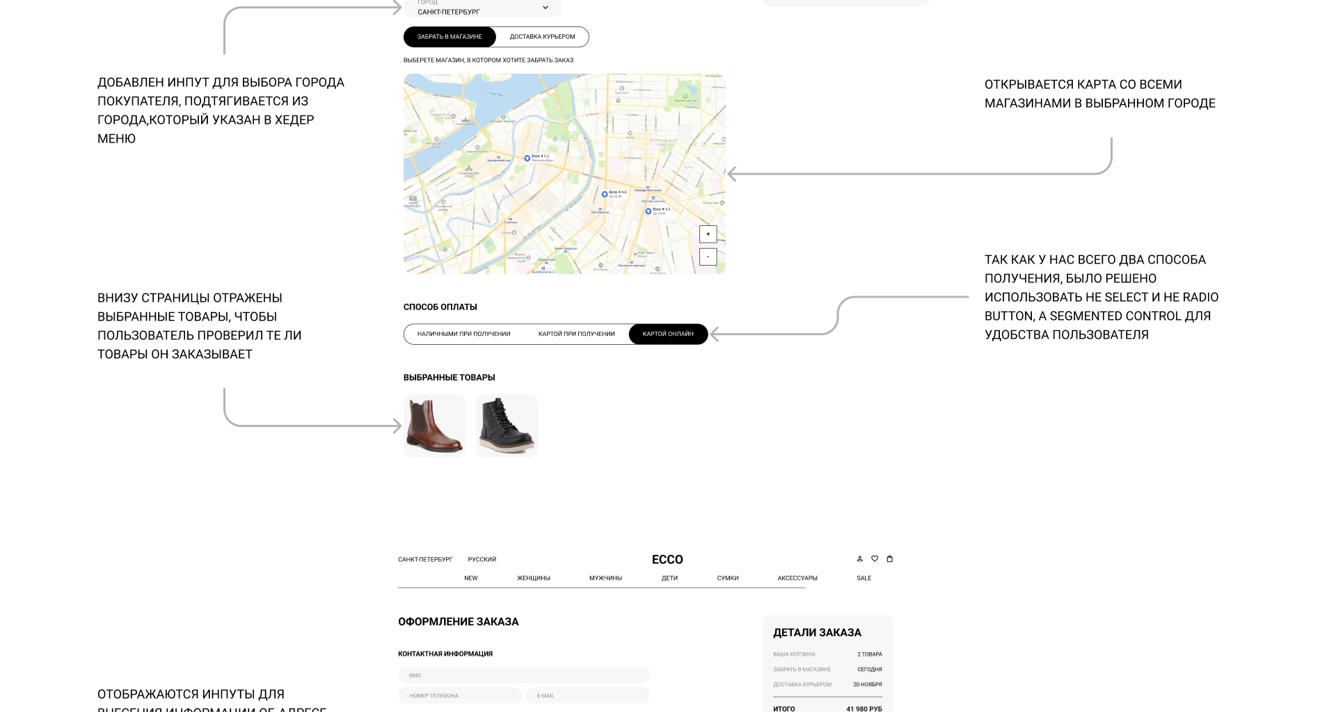
Task: Choose «Картой при получении» payment
Action: (576, 334)
